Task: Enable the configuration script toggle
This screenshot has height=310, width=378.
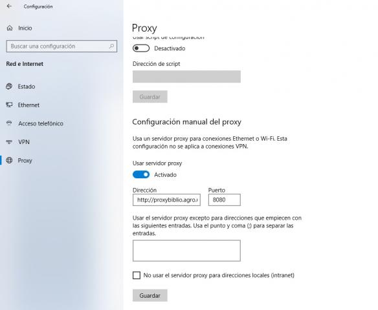Action: point(141,48)
